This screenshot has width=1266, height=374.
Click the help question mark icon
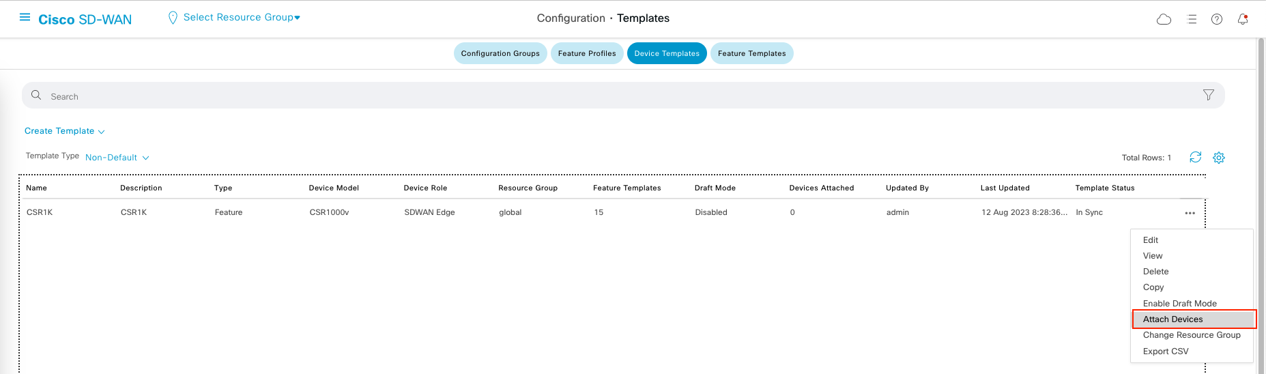pyautogui.click(x=1216, y=19)
